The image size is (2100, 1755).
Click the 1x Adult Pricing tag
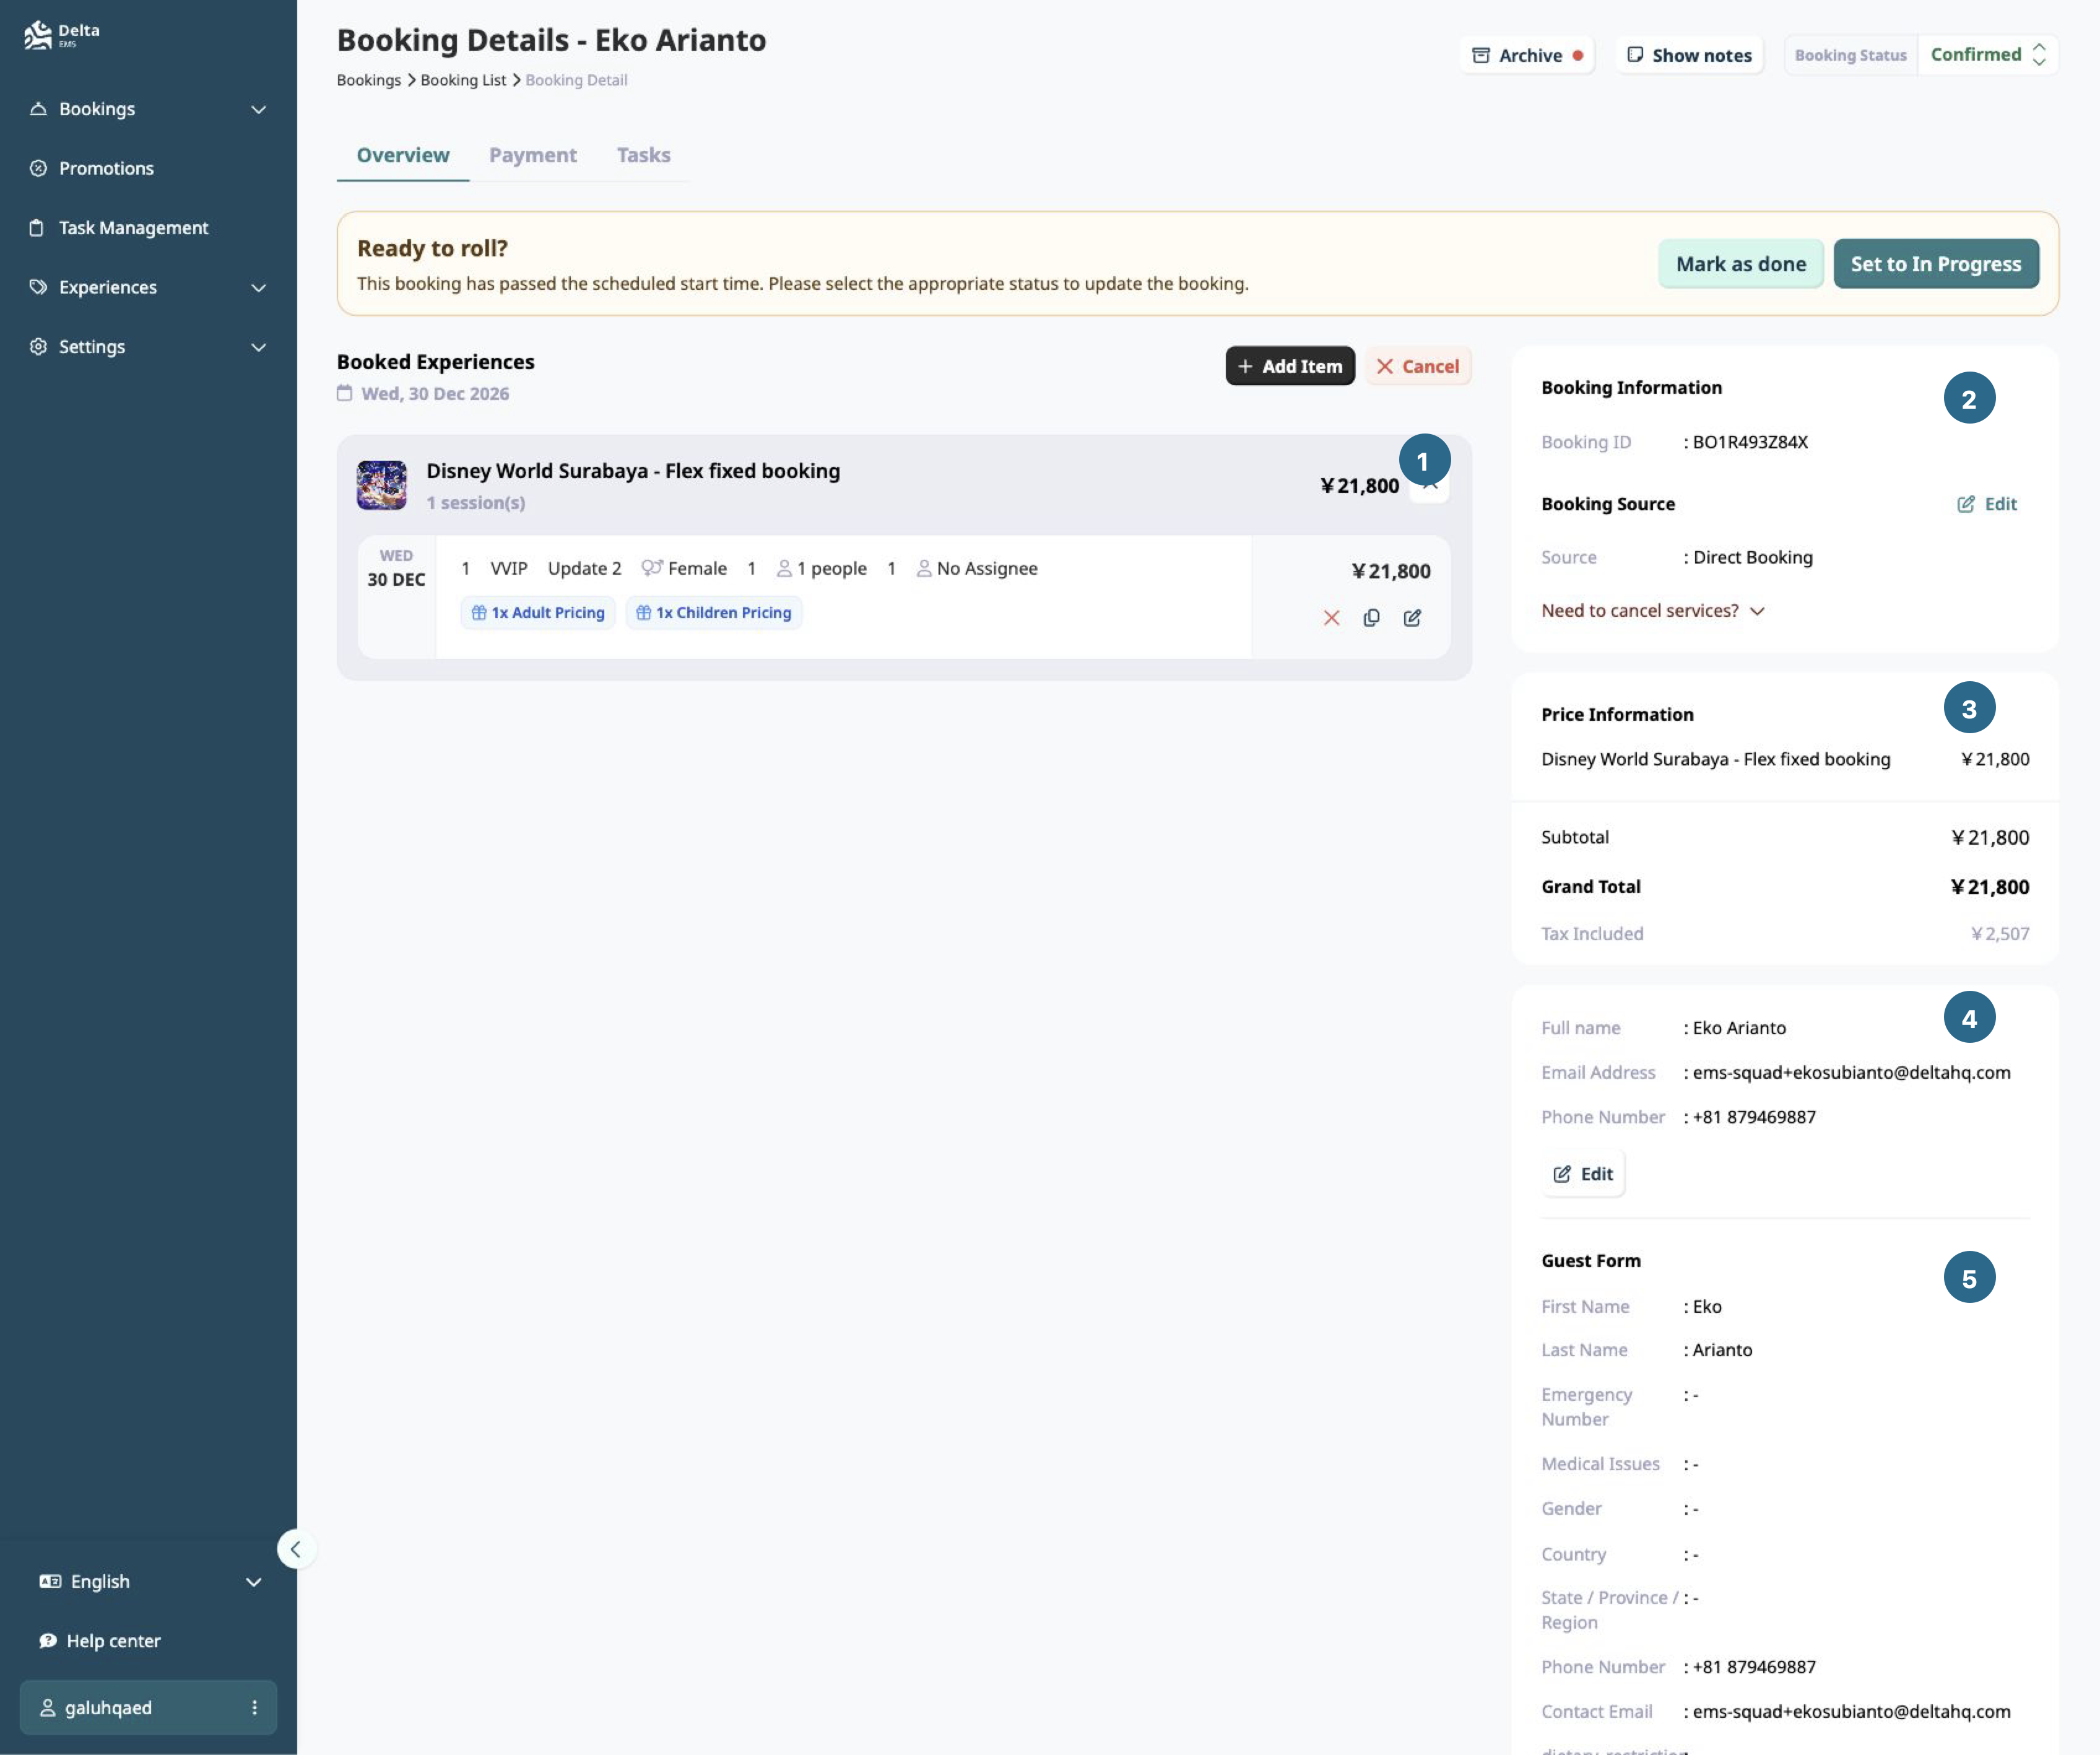(538, 612)
